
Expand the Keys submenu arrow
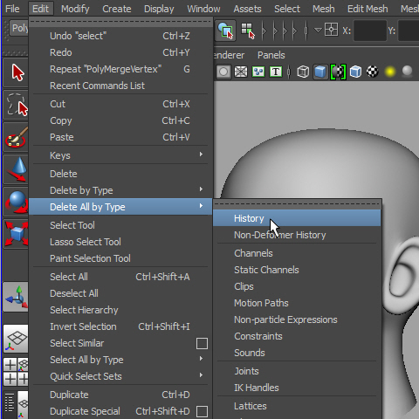point(201,154)
